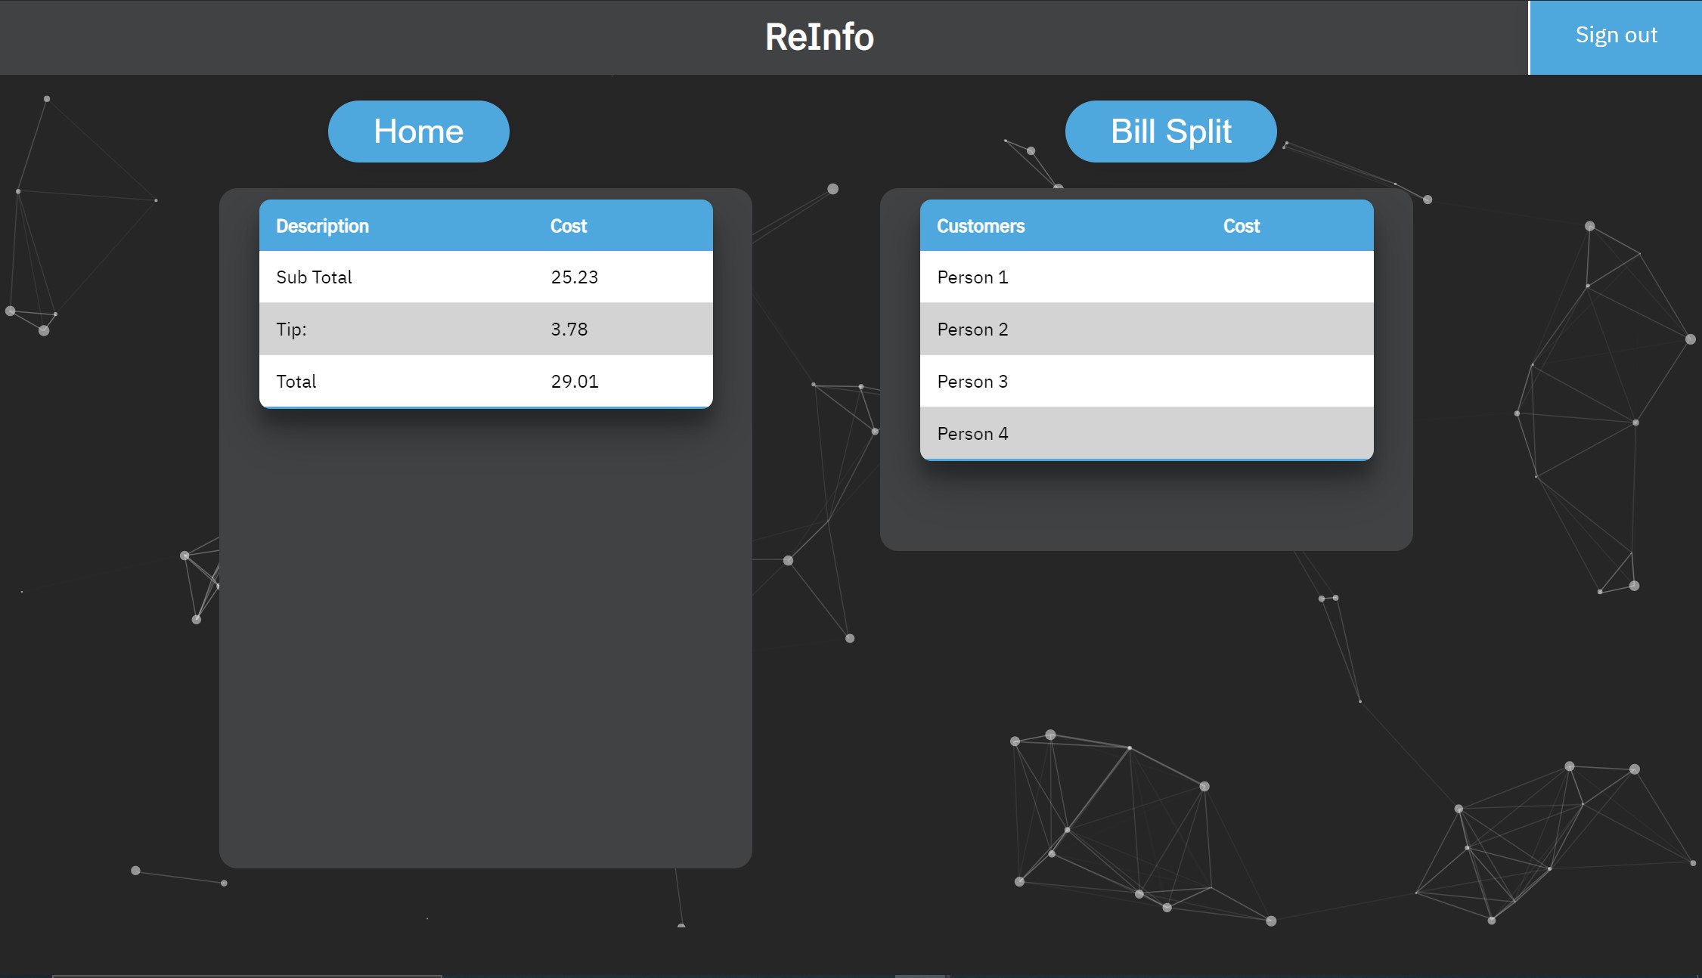
Task: Click the 29.01 total amount
Action: tap(575, 382)
